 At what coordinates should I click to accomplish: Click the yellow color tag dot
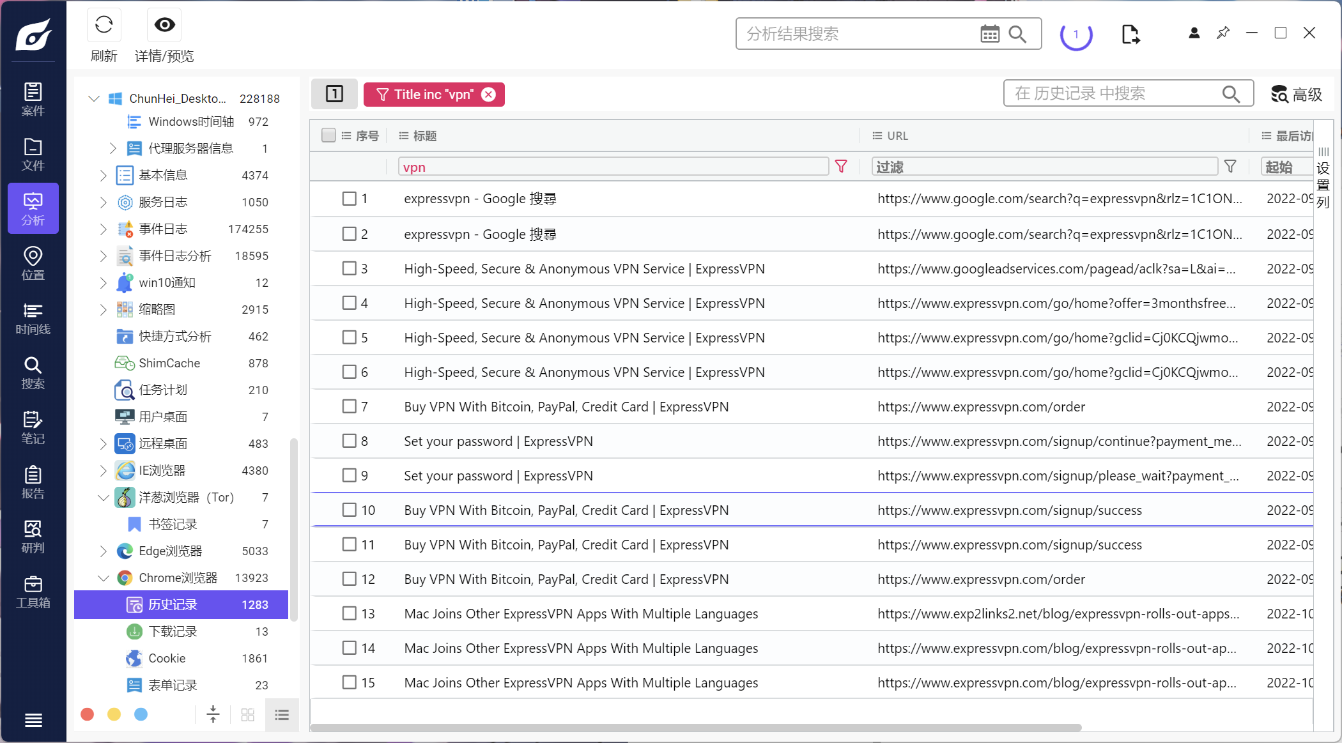click(114, 714)
